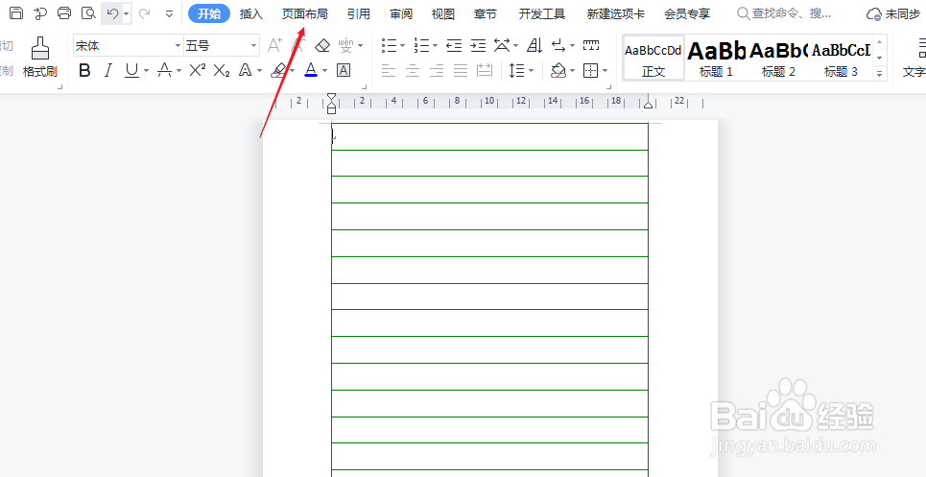Click the line spacing icon
Screen dimensions: 926x477
517,71
